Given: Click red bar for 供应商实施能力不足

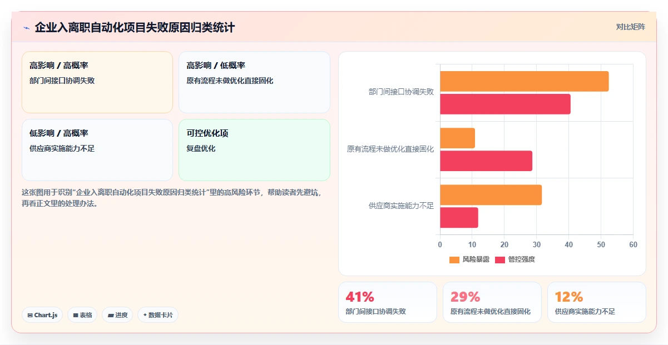Looking at the screenshot, I should coord(459,217).
